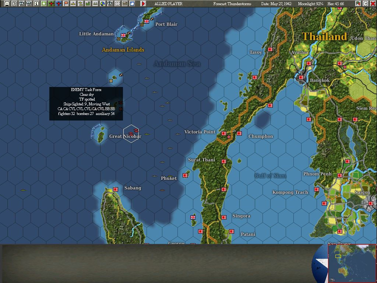Select the British flag base west of Singora
The image size is (377, 283).
pyautogui.click(x=193, y=217)
